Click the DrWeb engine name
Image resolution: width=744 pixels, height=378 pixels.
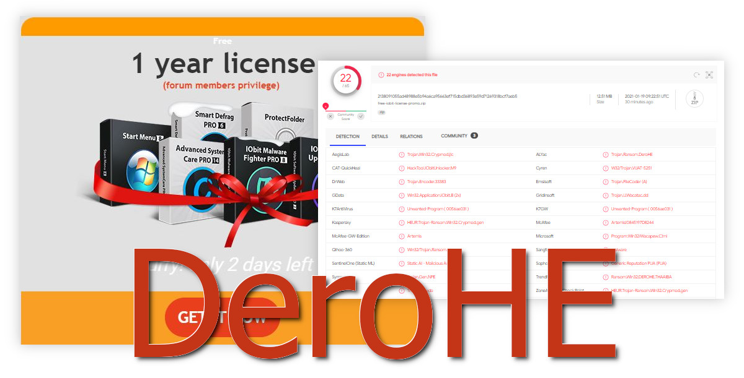(x=338, y=181)
